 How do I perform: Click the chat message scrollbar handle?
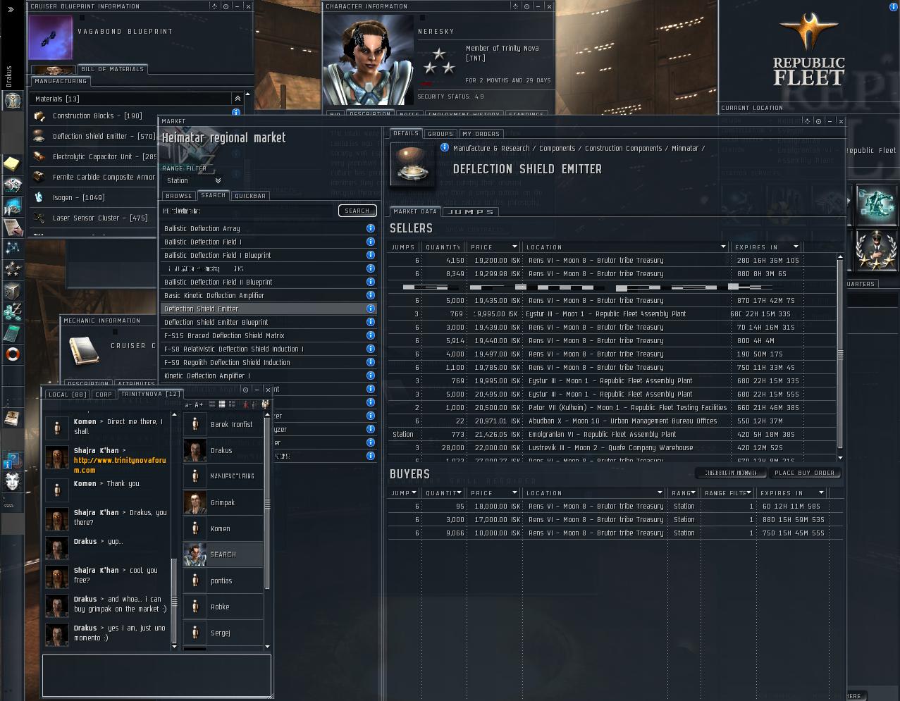174,600
